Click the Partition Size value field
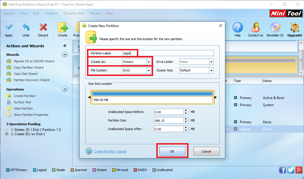304x179 pixels. click(169, 121)
